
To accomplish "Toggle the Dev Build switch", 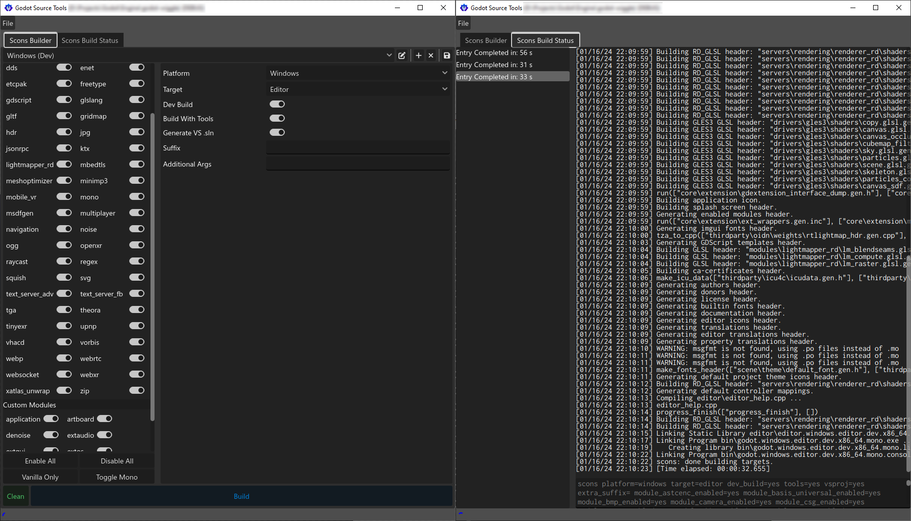I will 277,104.
